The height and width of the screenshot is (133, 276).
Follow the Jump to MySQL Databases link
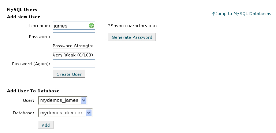click(x=243, y=14)
